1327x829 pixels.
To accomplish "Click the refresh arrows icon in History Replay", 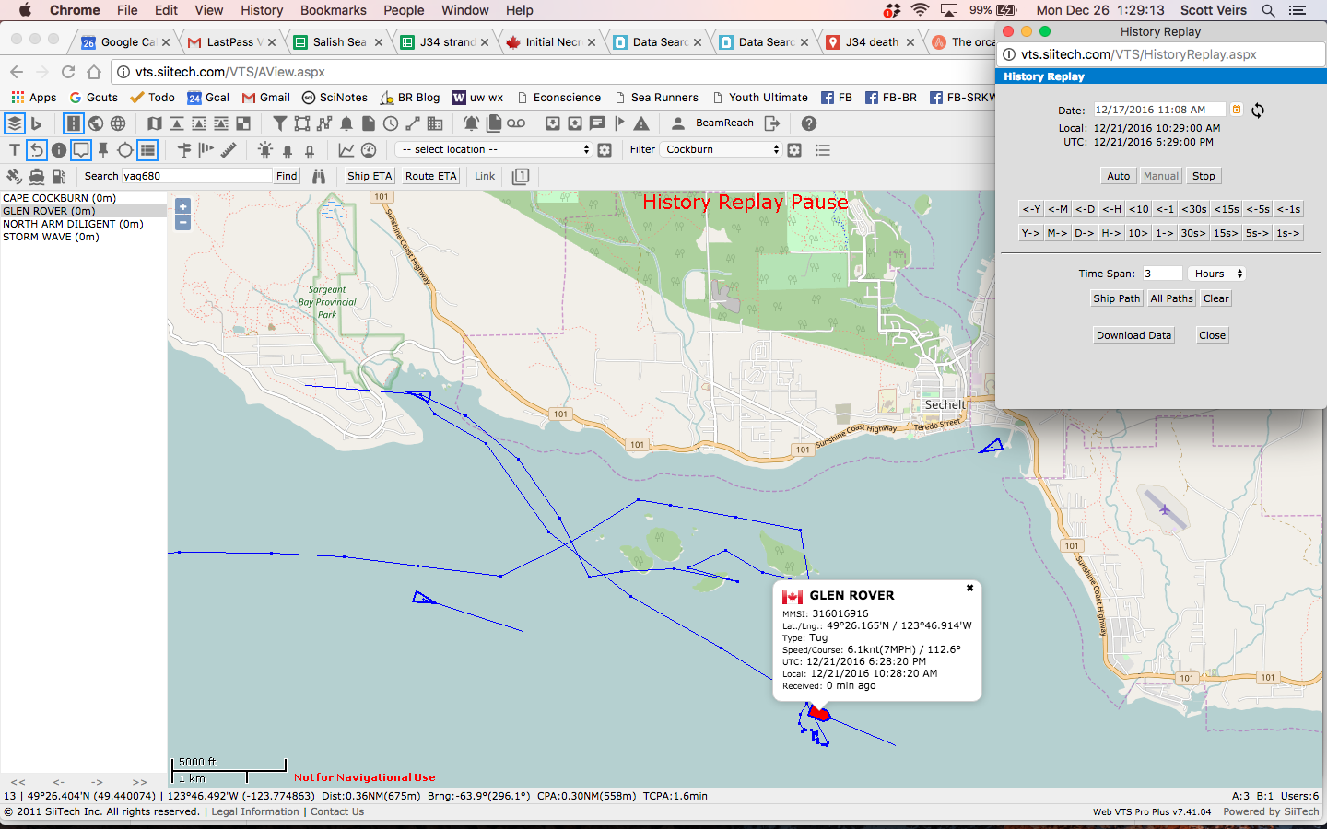I will (x=1258, y=111).
